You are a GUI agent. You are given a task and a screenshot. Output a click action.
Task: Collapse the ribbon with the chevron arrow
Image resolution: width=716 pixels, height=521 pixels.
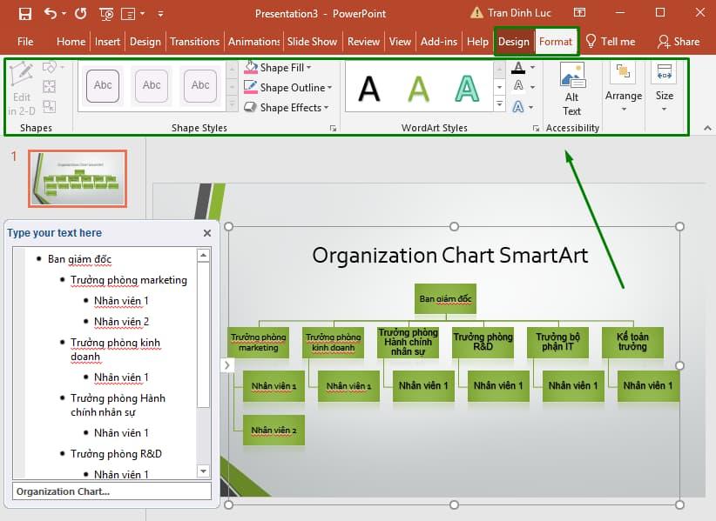706,128
